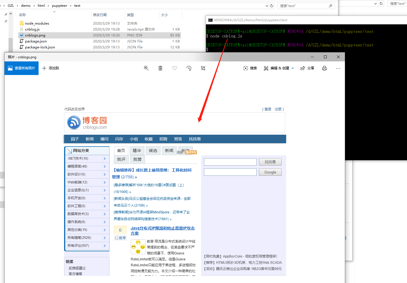Click the node_modules folder icon
Screen dimensions: 407x283
click(x=22, y=23)
